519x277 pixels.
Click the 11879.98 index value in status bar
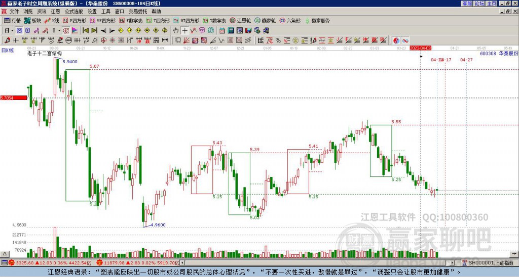(x=114, y=263)
